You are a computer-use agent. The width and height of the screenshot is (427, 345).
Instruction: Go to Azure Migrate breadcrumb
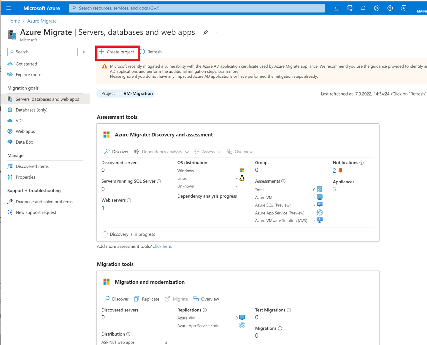[x=42, y=21]
